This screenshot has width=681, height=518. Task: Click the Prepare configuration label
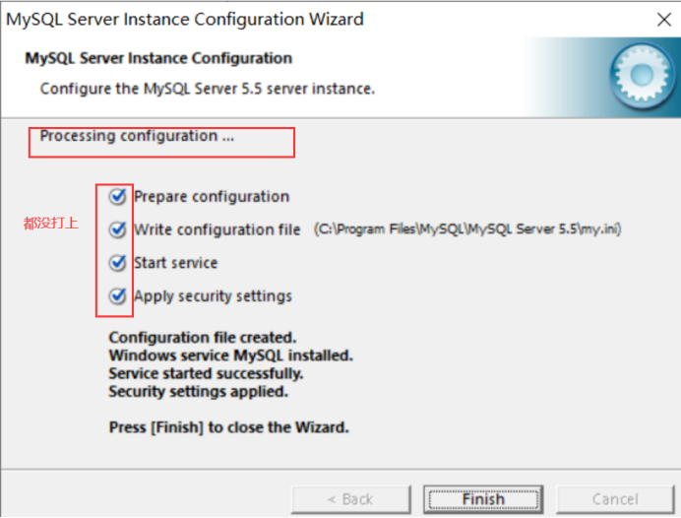212,197
